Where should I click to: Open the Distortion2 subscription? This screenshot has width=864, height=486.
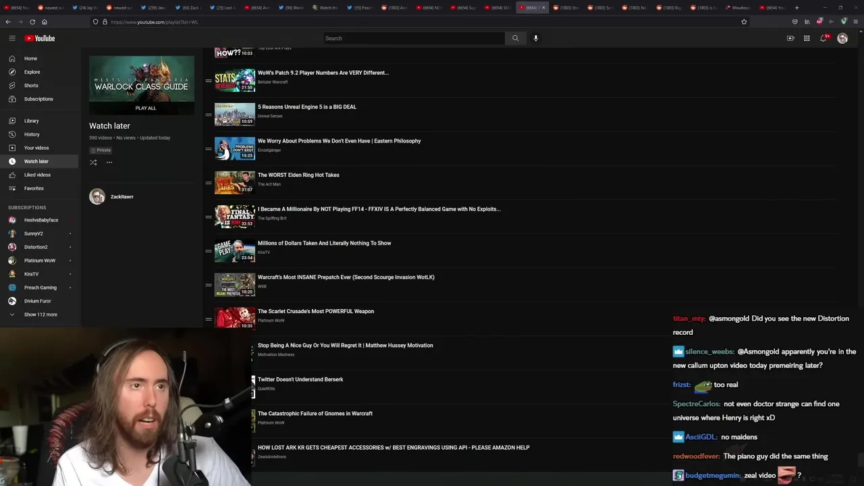coord(39,247)
